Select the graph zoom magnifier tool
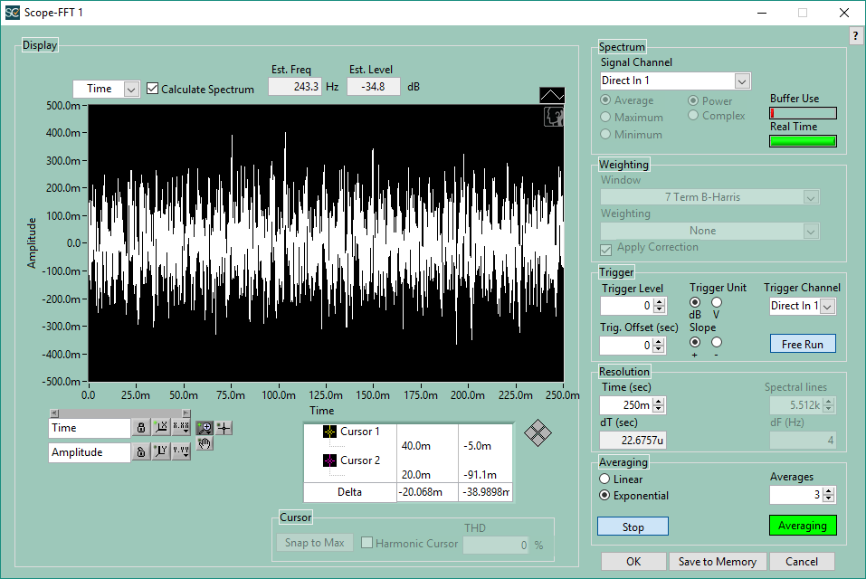Viewport: 866px width, 579px height. click(x=205, y=428)
